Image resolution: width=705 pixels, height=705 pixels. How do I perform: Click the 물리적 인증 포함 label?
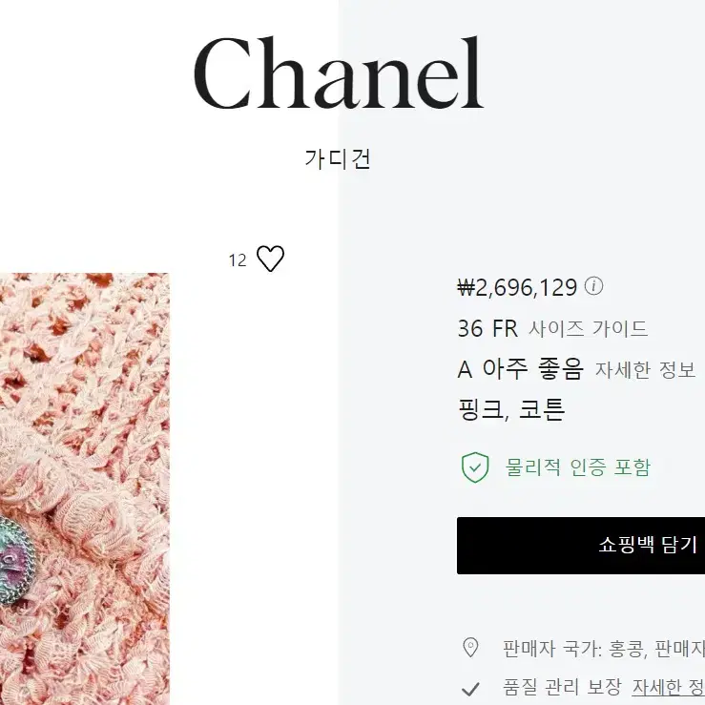tap(578, 467)
